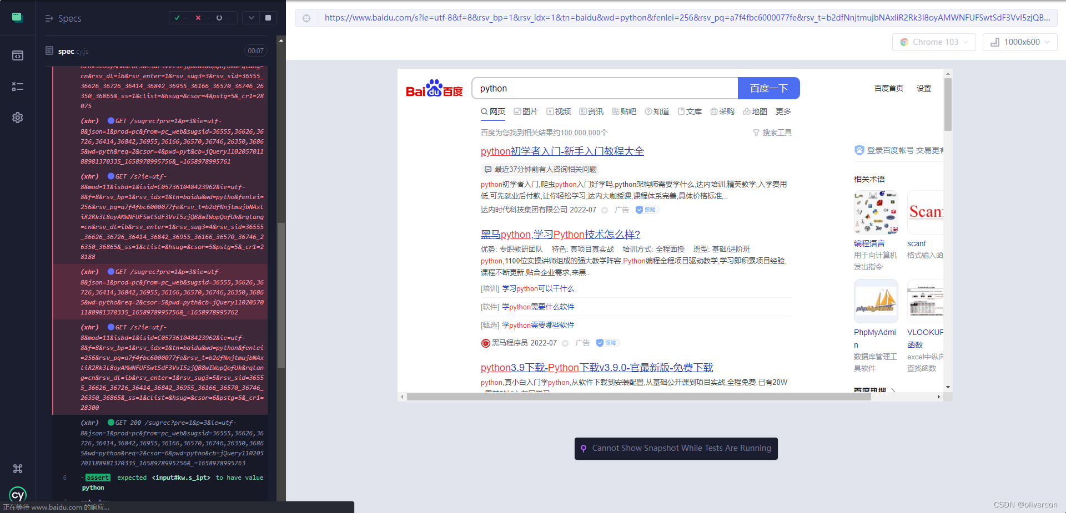The width and height of the screenshot is (1066, 513).
Task: Open the auto-scroll options chevron
Action: [x=252, y=18]
